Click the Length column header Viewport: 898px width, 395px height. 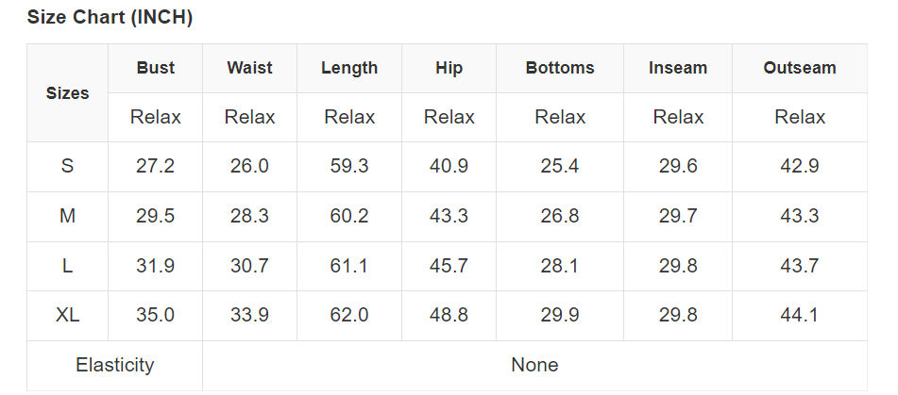pyautogui.click(x=349, y=68)
